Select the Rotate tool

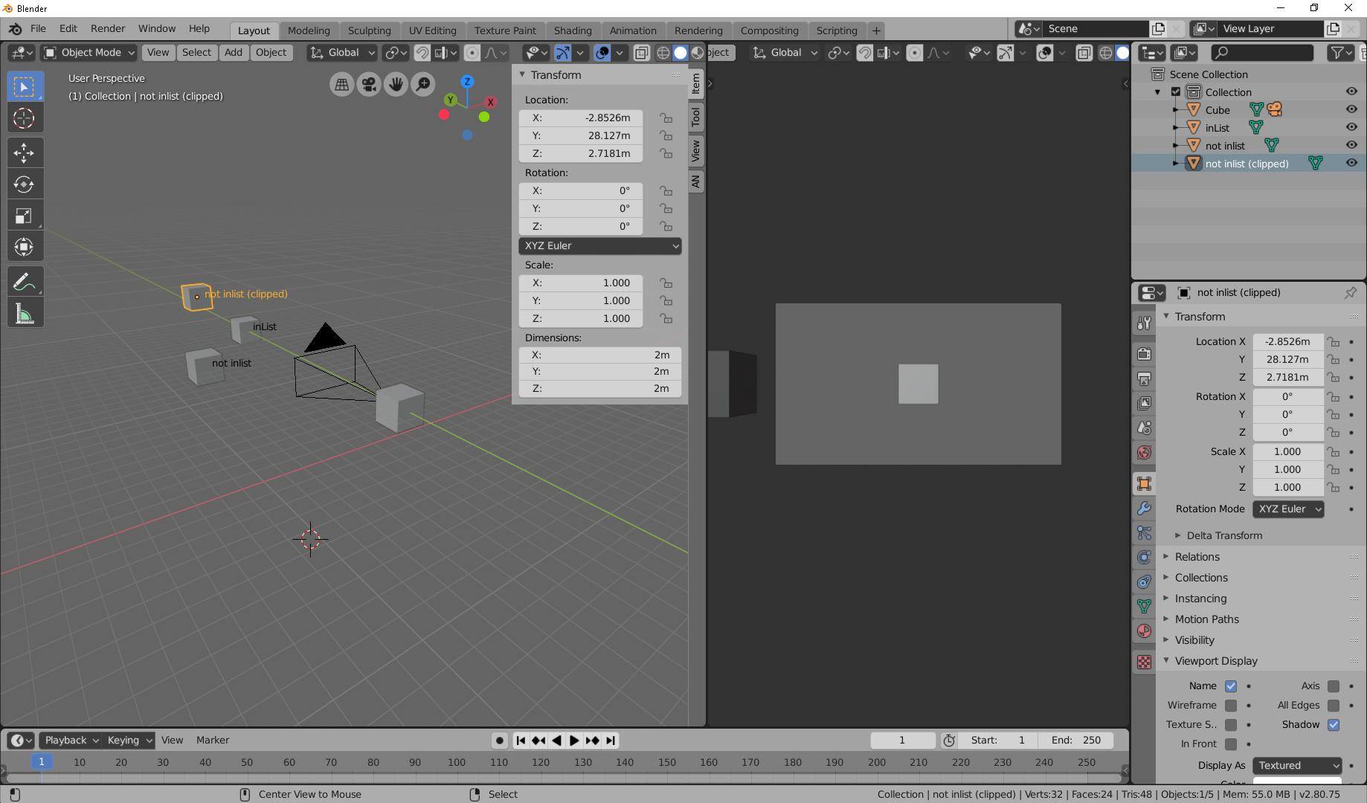coord(24,184)
